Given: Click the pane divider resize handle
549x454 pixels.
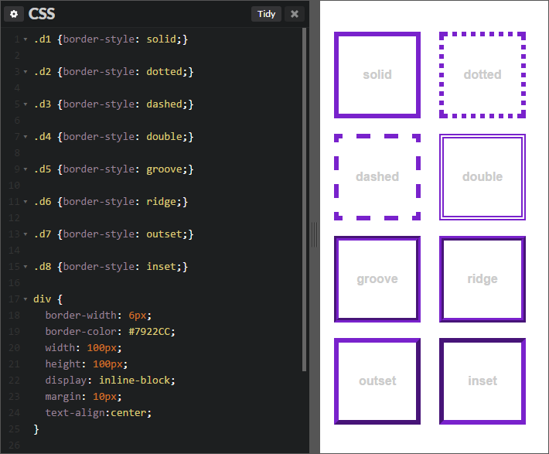Looking at the screenshot, I should pos(315,234).
